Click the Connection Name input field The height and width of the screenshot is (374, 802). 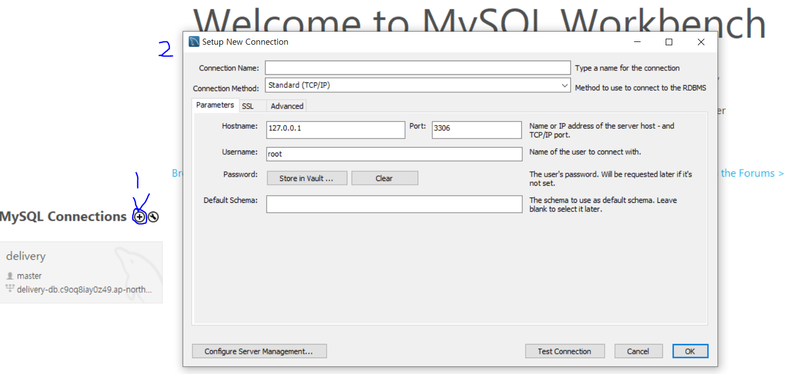(418, 68)
